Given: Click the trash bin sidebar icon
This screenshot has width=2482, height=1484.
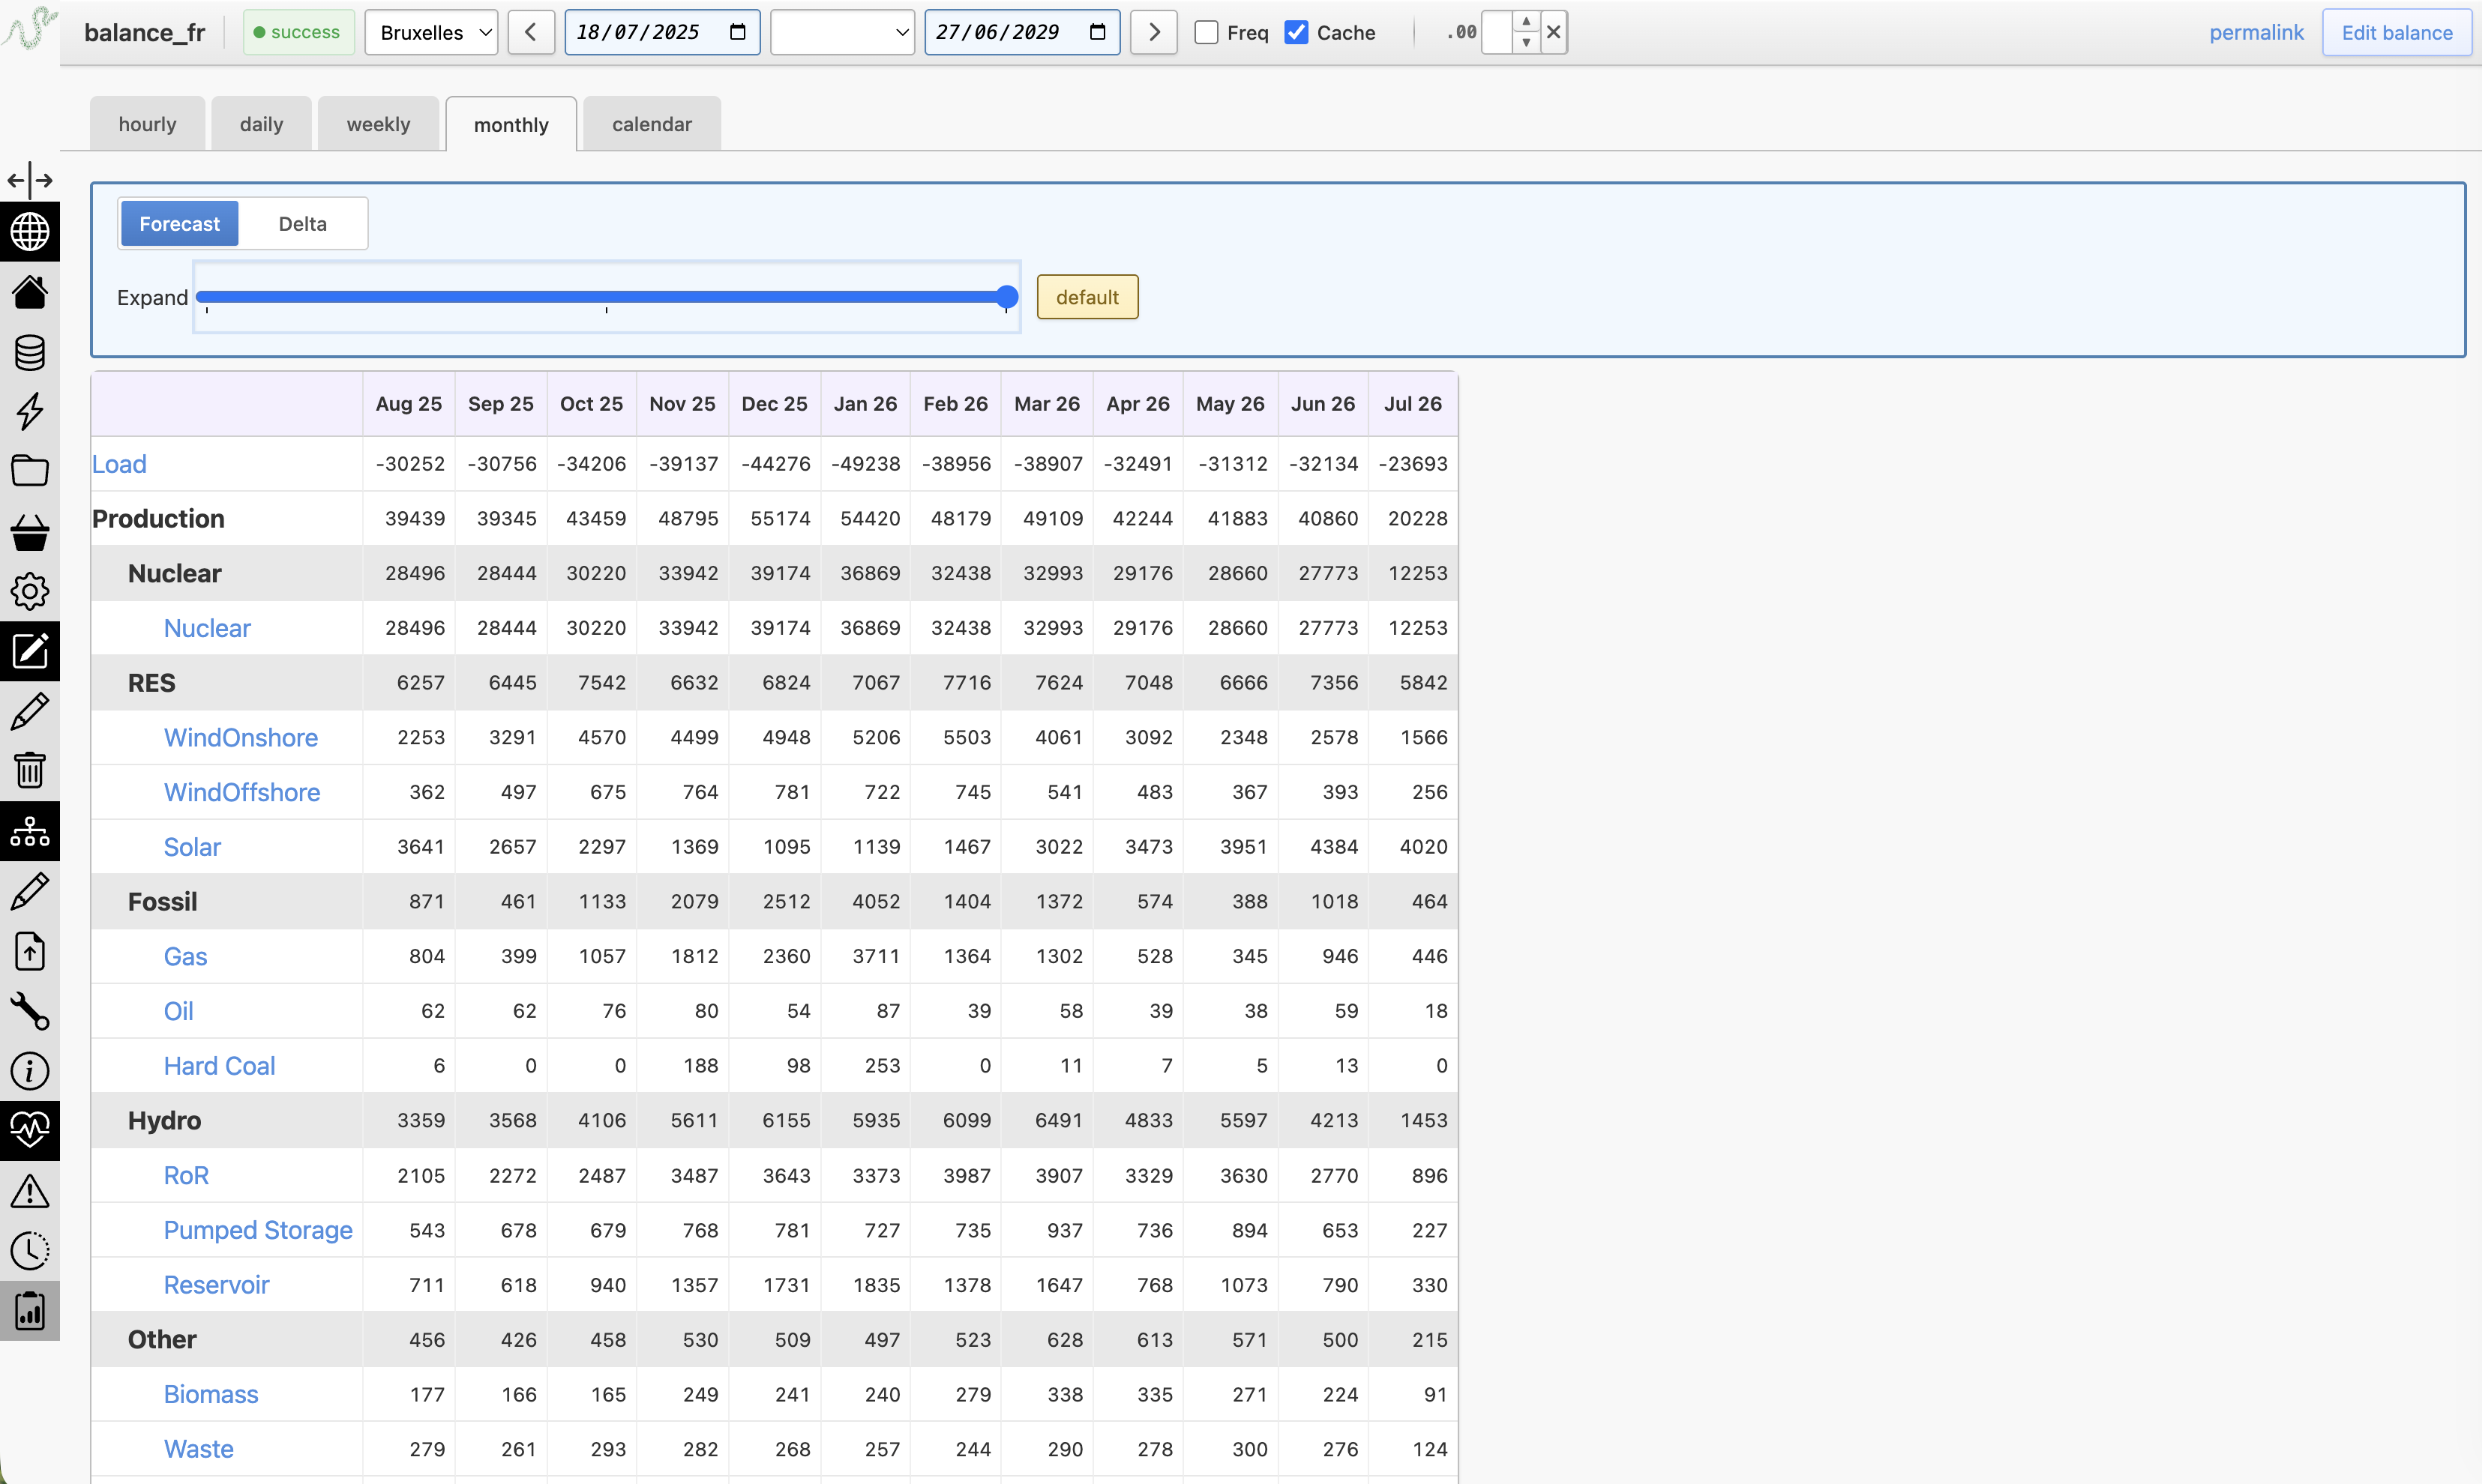Looking at the screenshot, I should pos(30,770).
